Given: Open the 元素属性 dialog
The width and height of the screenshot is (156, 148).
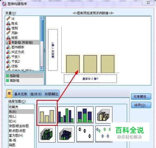Looking at the screenshot, I should (x=141, y=96).
